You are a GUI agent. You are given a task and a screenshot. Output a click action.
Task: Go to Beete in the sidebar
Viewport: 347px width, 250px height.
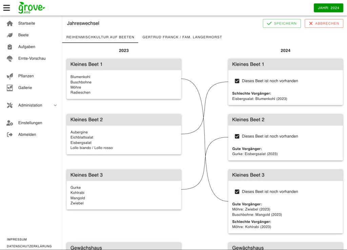pyautogui.click(x=23, y=35)
